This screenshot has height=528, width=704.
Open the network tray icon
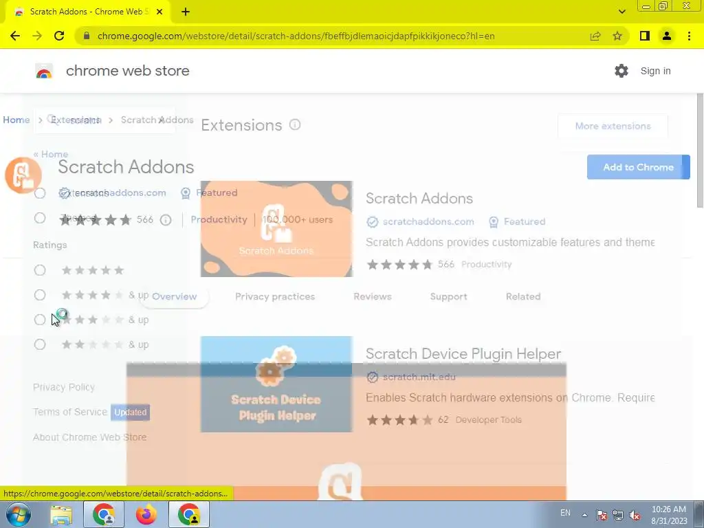[618, 516]
